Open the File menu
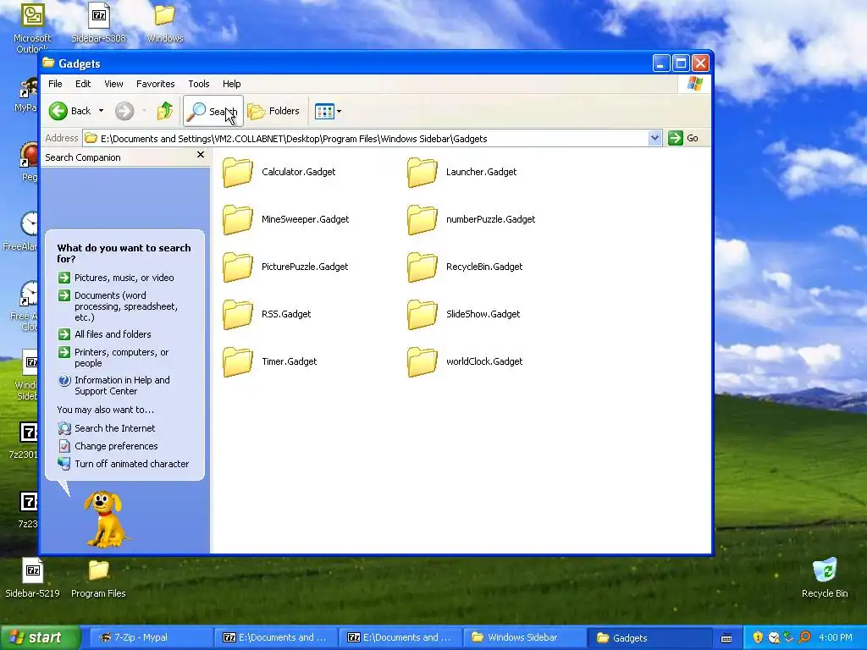Viewport: 867px width, 650px height. pos(55,84)
